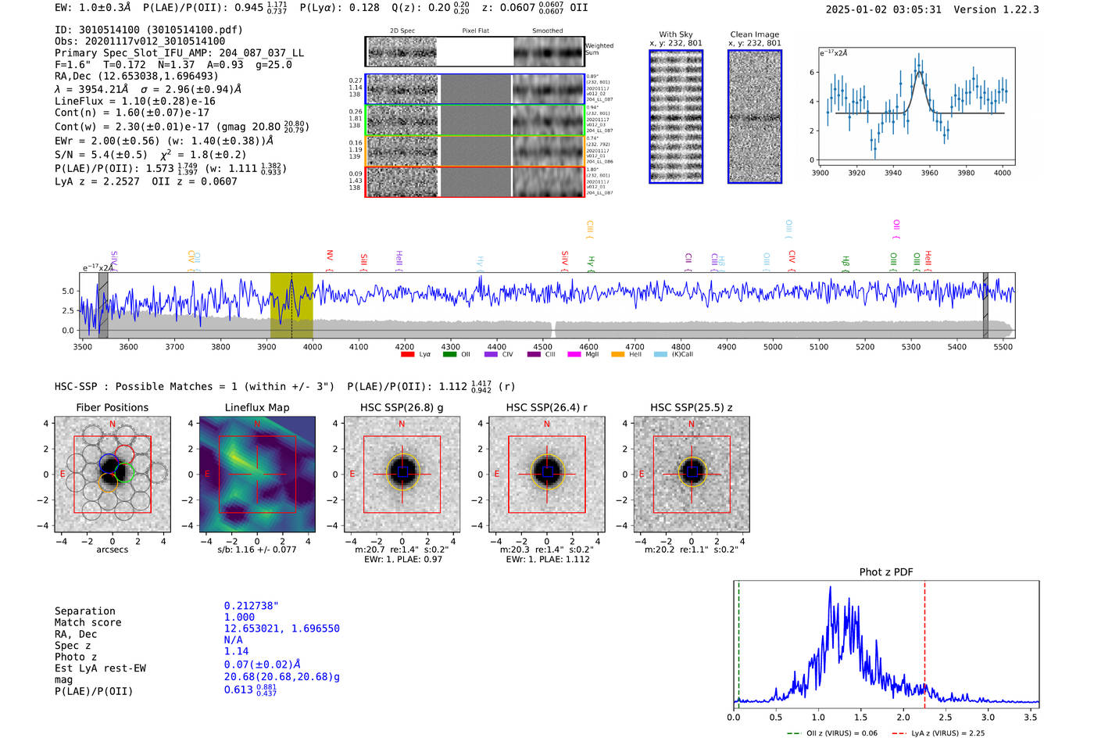Select the HSC SSP(25.5) z cutout

692,475
